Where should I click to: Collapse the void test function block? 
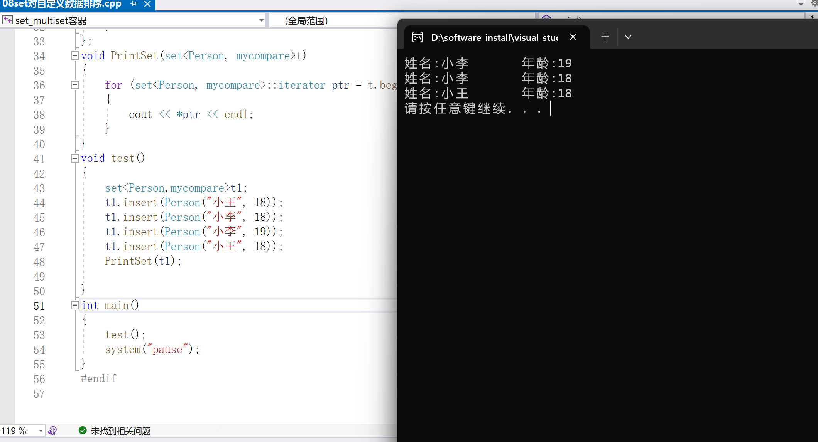(75, 158)
